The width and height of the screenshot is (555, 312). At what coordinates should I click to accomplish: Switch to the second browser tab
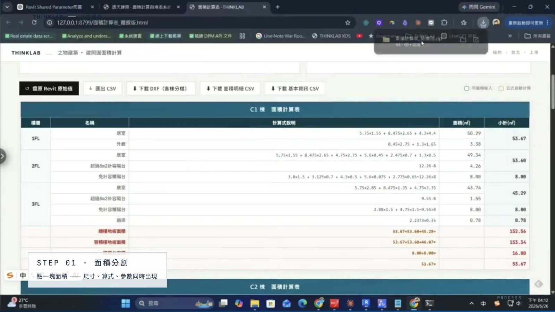coord(141,7)
